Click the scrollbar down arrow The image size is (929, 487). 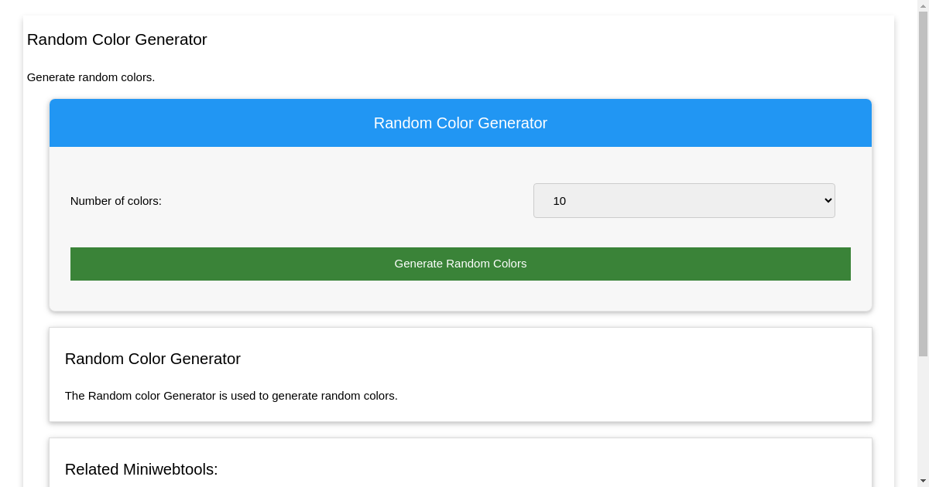[922, 481]
